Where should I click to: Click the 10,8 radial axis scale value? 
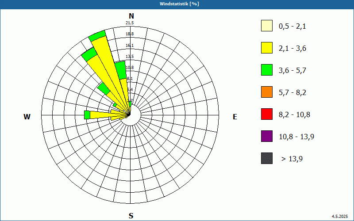click(x=130, y=68)
